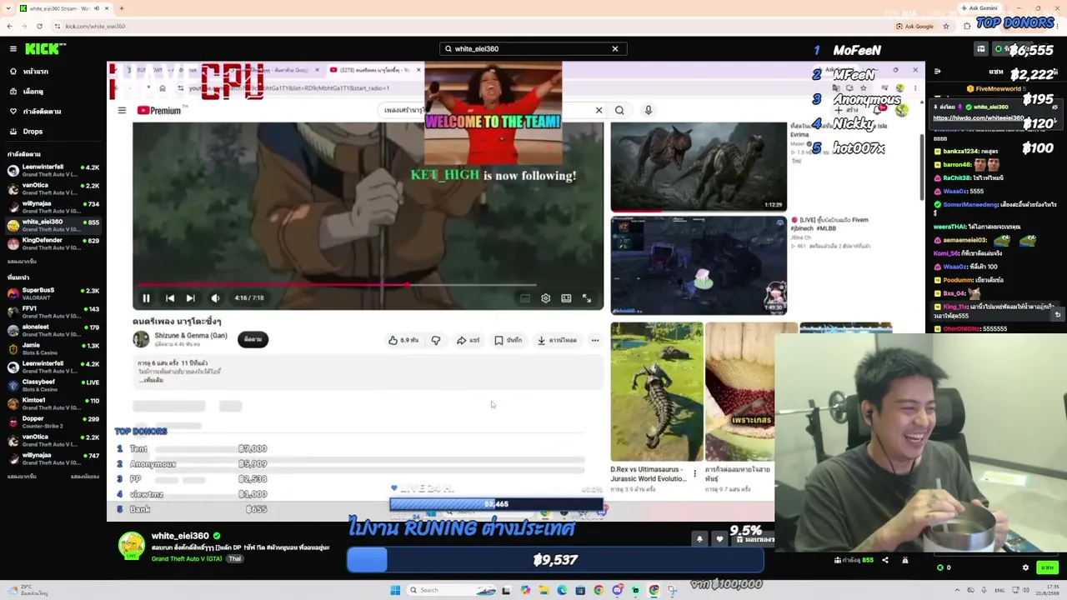The width and height of the screenshot is (1067, 600).
Task: Open D.Rex vs Ultimasaurus video thumbnail
Action: (657, 392)
